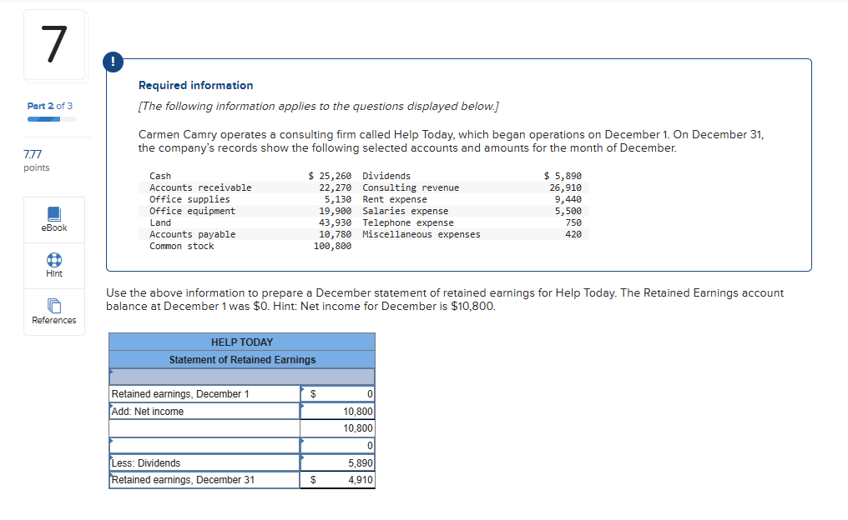Click the 7.77 points value
This screenshot has width=848, height=520.
(33, 154)
